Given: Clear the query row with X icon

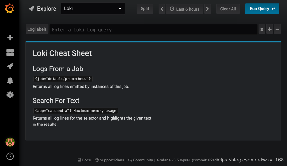Looking at the screenshot, I should tap(262, 30).
